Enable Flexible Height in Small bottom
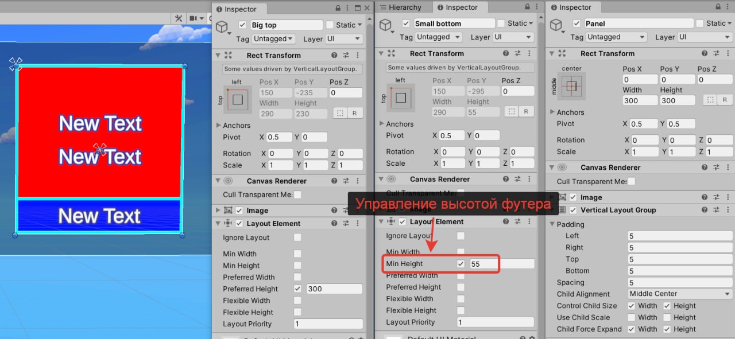Viewport: 735px width, 339px height. pos(461,310)
